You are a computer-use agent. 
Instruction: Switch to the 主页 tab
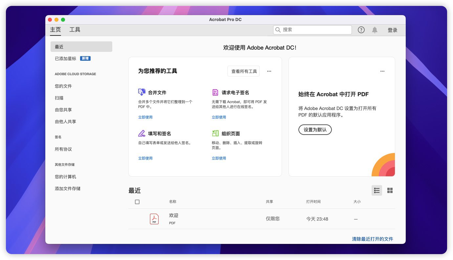[55, 30]
